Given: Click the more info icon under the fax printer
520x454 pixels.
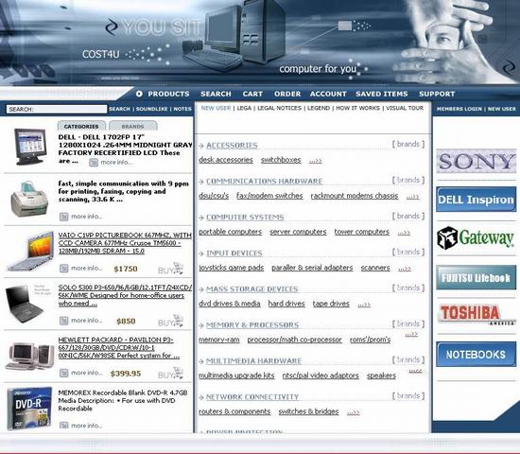Looking at the screenshot, I should [63, 217].
